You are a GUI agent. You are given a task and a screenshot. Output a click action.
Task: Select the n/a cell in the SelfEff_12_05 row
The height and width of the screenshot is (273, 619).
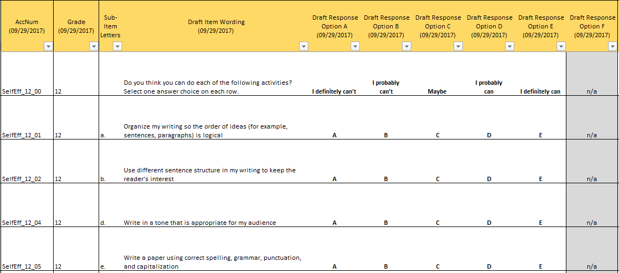[x=592, y=266]
